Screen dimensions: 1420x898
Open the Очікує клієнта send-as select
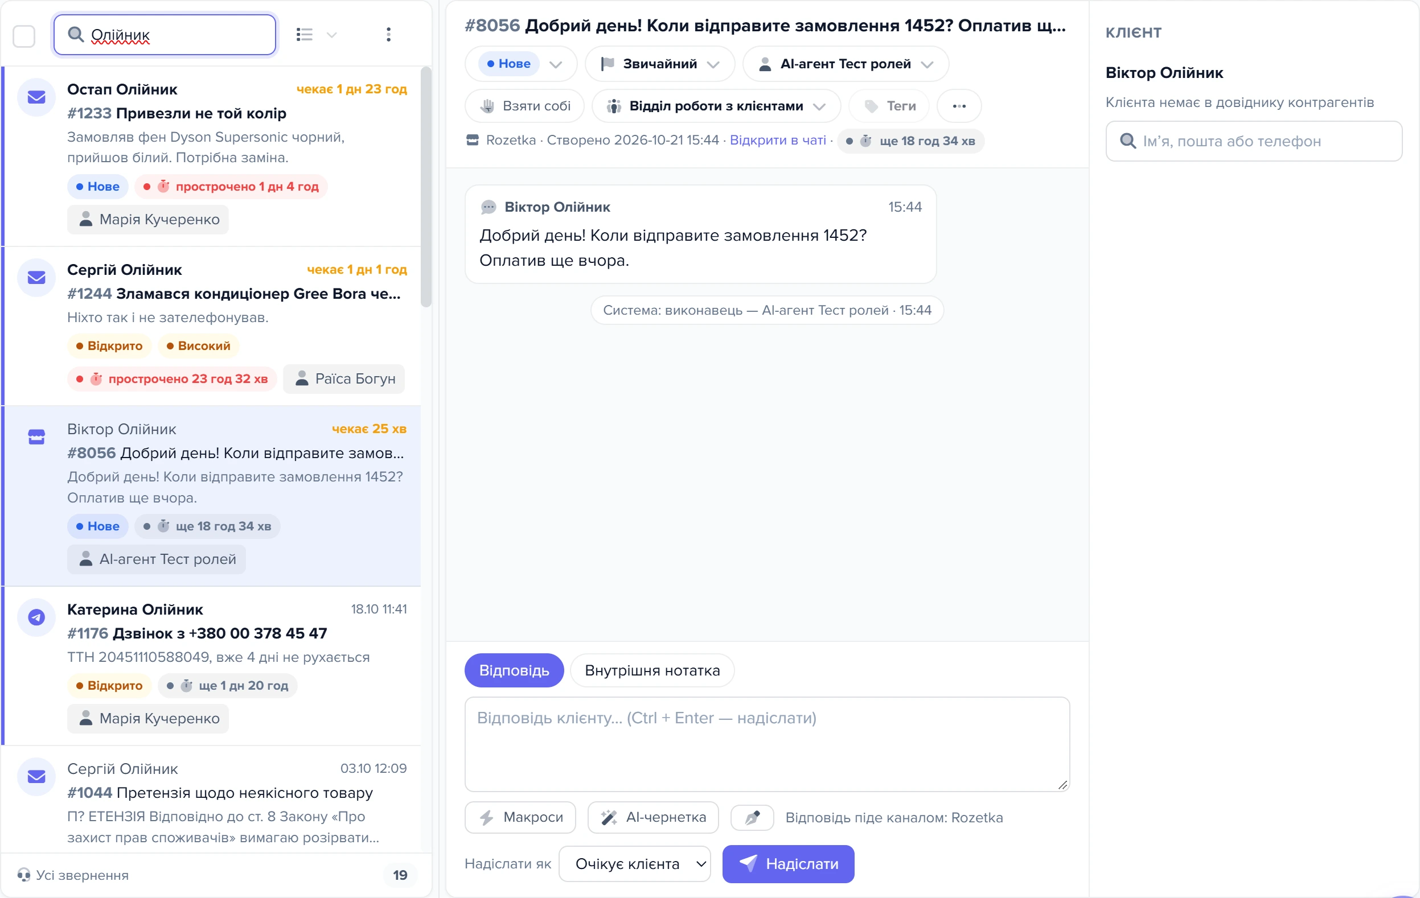pos(634,864)
